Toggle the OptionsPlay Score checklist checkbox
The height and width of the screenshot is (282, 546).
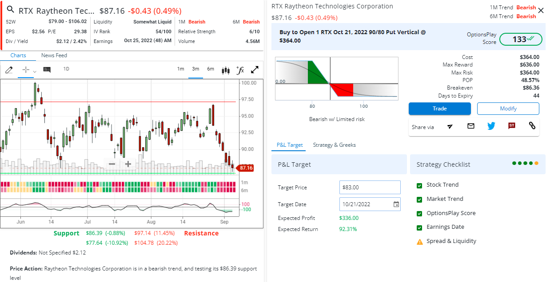pos(419,214)
